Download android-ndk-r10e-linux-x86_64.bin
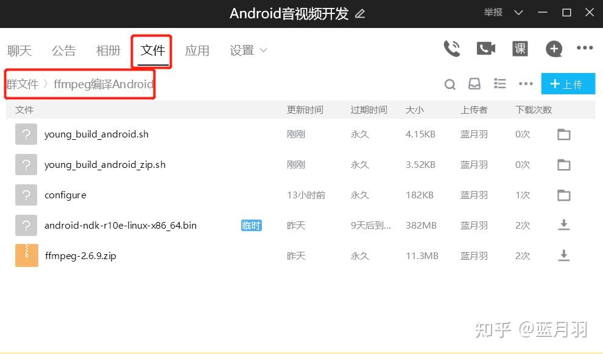The width and height of the screenshot is (603, 354). click(563, 225)
